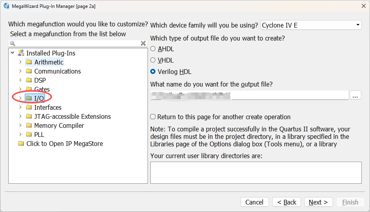Image resolution: width=370 pixels, height=212 pixels.
Task: Open Click to Open IP MegaStore
Action: coord(65,144)
